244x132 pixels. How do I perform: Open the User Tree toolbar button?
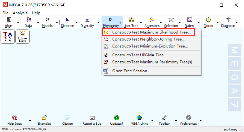tap(131, 22)
